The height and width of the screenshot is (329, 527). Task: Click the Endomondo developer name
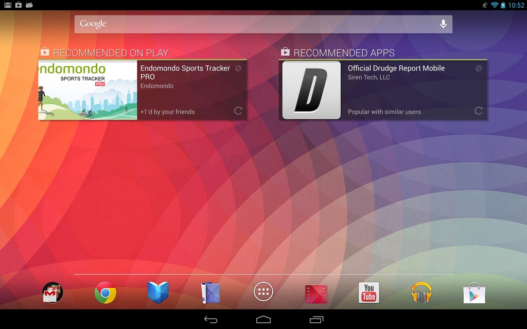(x=157, y=86)
